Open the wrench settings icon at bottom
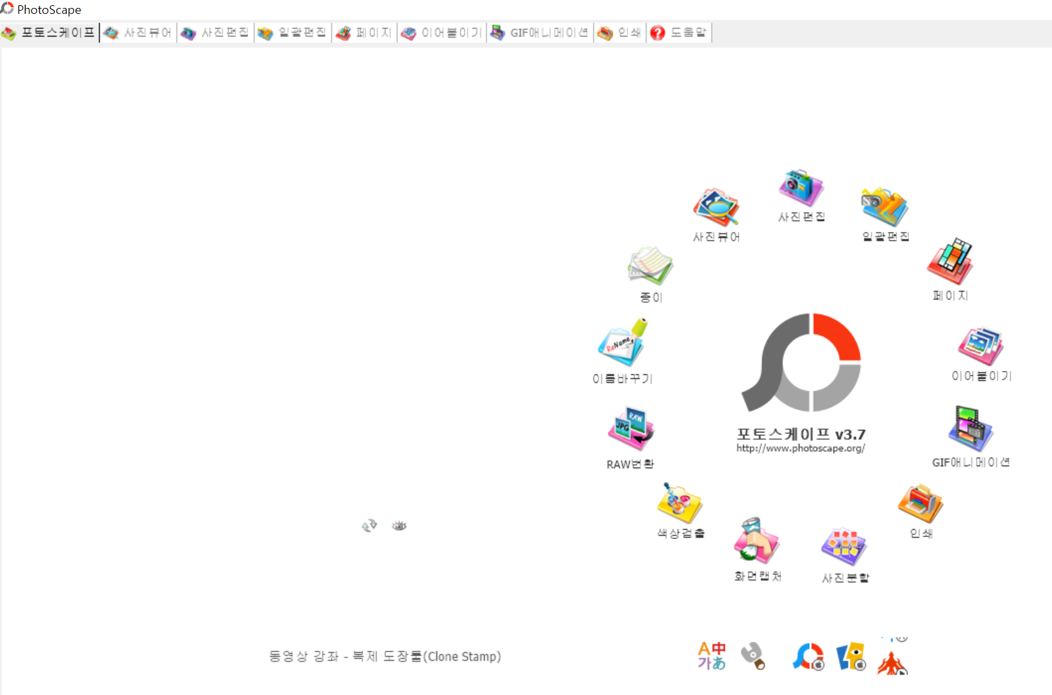Viewport: 1052px width, 695px height. pos(753,656)
